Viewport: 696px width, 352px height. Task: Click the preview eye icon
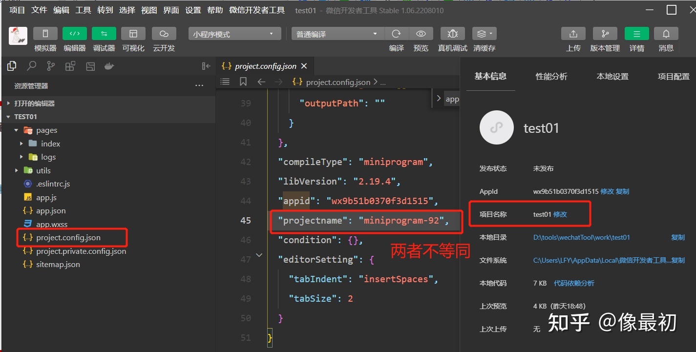(x=421, y=34)
